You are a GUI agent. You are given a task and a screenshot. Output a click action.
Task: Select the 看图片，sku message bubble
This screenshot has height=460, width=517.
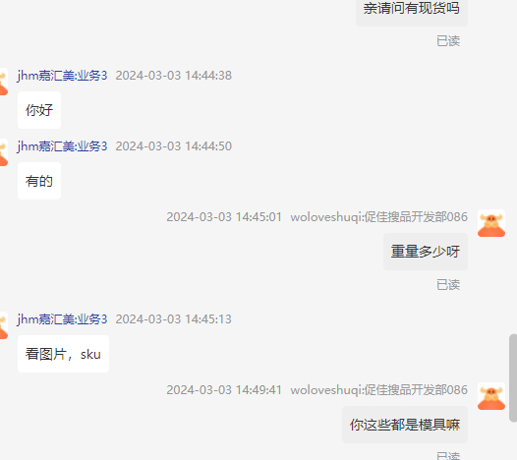click(x=63, y=354)
